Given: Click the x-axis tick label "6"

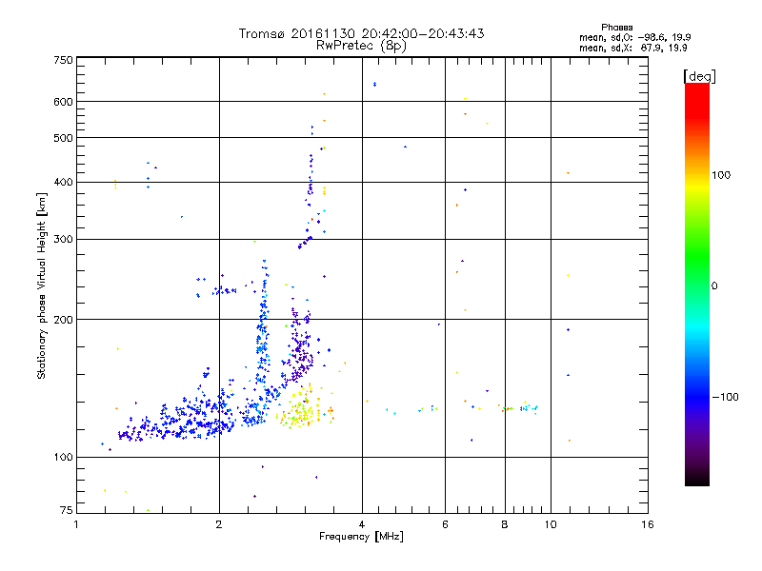Looking at the screenshot, I should [445, 524].
